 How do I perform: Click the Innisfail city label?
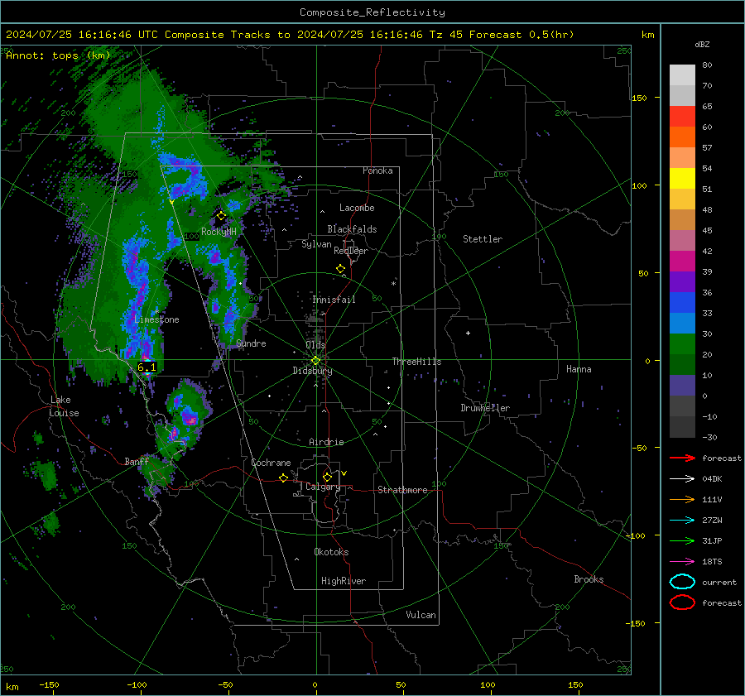(334, 300)
